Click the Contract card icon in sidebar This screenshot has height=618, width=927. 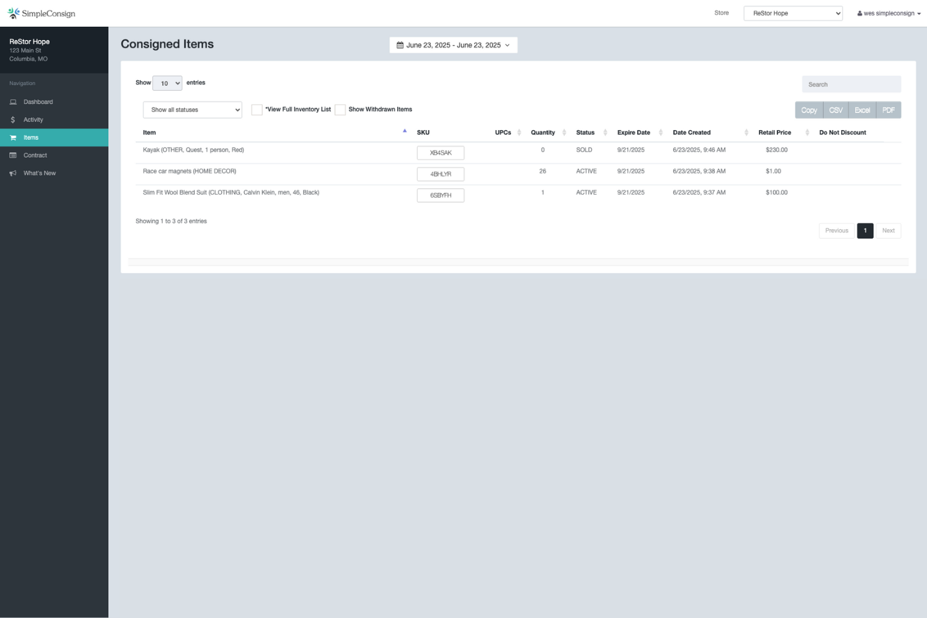click(13, 155)
